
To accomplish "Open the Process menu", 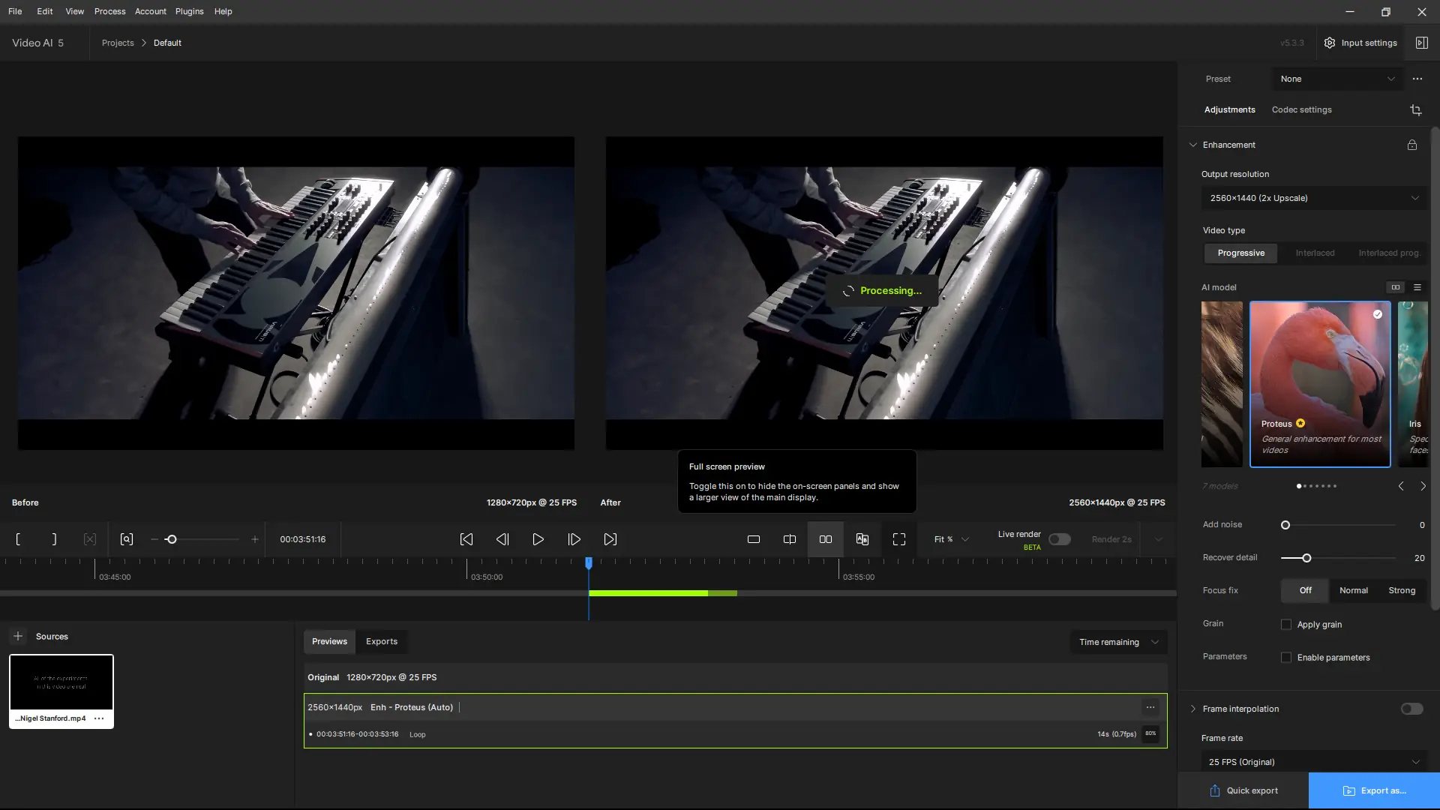I will pos(109,11).
